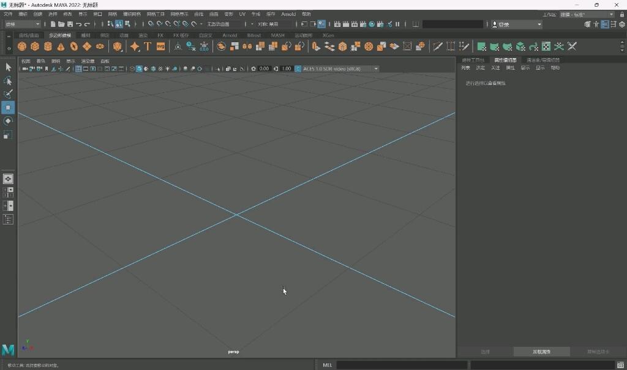Screen dimensions: 627x370
Task: Create a polygon disc from the shelf
Action: [100, 46]
